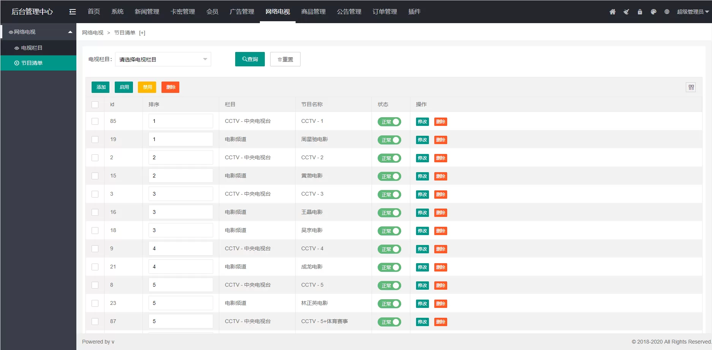Screen dimensions: 712x350
Task: Click the home icon in top bar
Action: [x=612, y=12]
